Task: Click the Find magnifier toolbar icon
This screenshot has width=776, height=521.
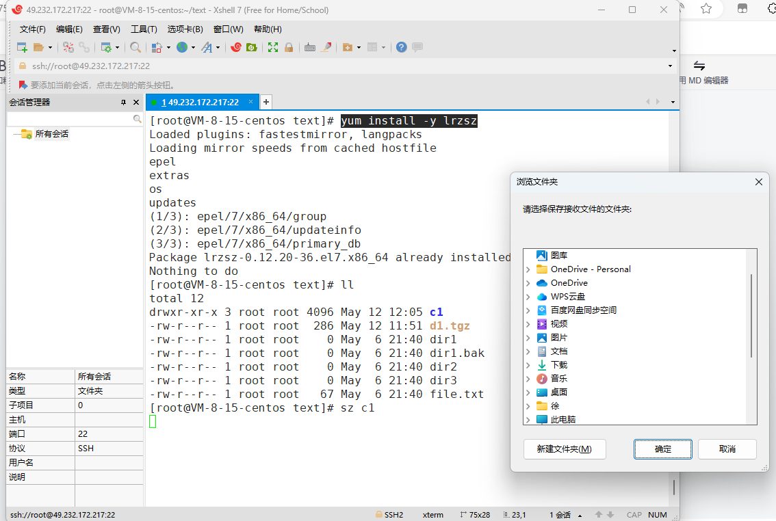Action: point(135,47)
